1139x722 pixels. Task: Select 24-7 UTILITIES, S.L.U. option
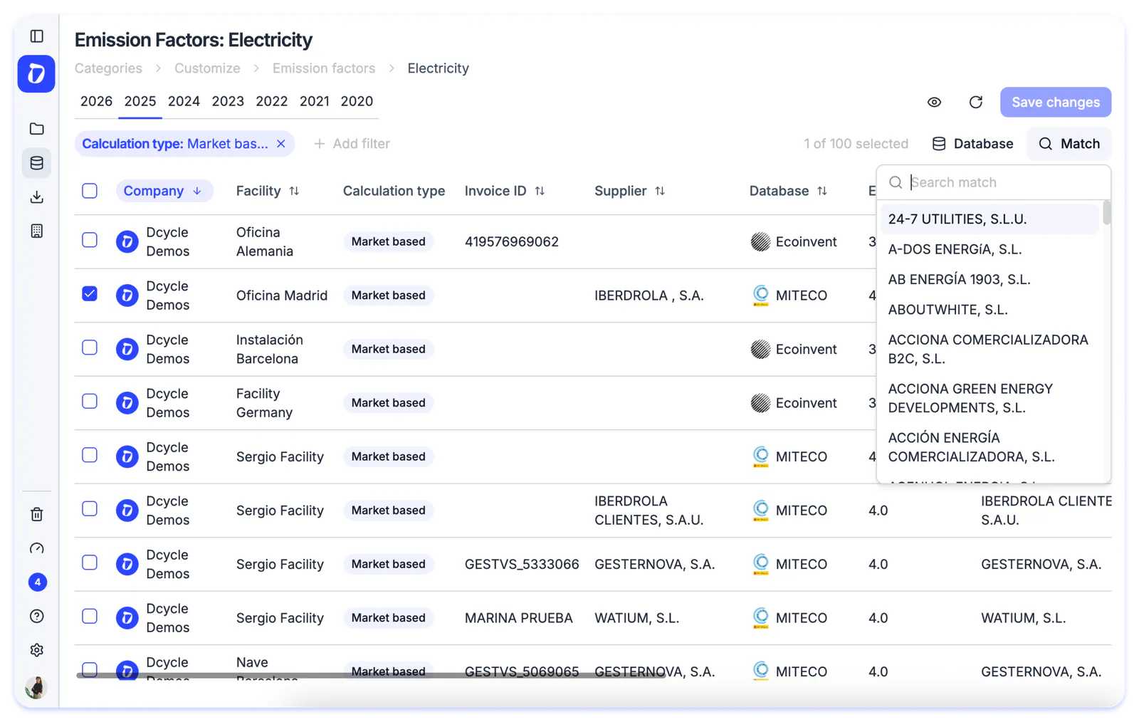pyautogui.click(x=990, y=219)
